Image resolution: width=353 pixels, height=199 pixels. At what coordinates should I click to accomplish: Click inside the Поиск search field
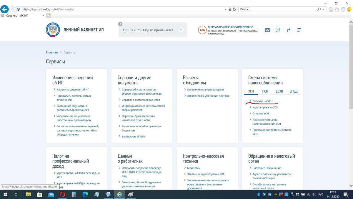[x=277, y=9]
